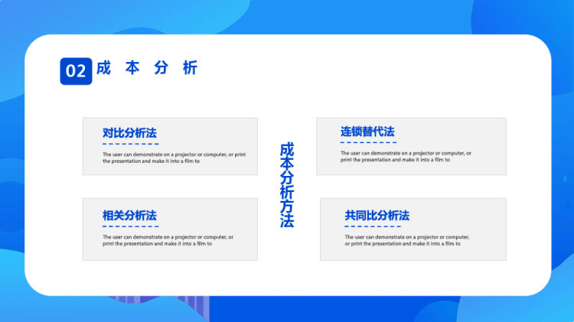Image resolution: width=574 pixels, height=322 pixels.
Task: Select the heading 共同比分析法
Action: pyautogui.click(x=377, y=216)
